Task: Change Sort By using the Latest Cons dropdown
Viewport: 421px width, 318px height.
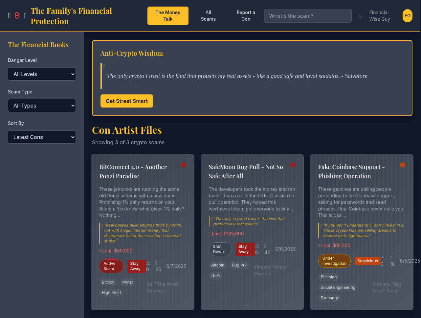Action: point(42,137)
